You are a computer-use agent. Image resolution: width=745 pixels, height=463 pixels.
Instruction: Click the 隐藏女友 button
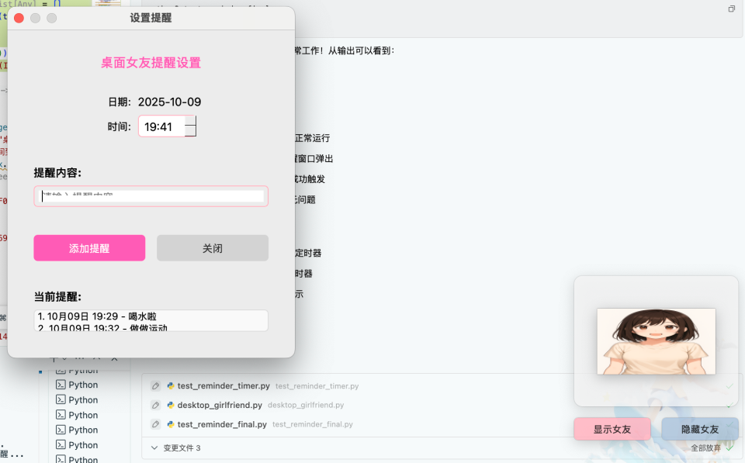700,430
